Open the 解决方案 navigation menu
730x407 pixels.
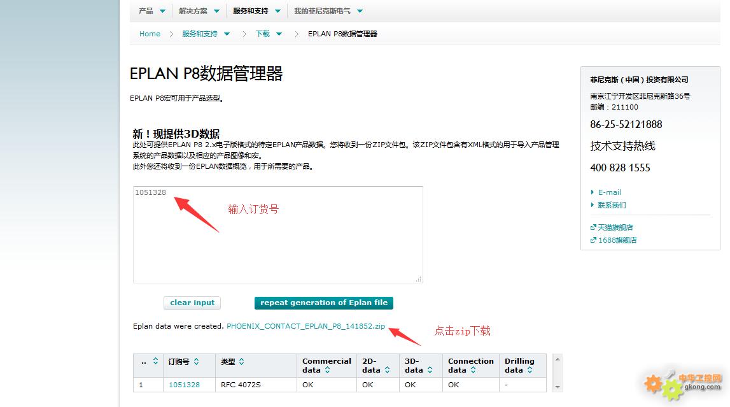(x=193, y=11)
